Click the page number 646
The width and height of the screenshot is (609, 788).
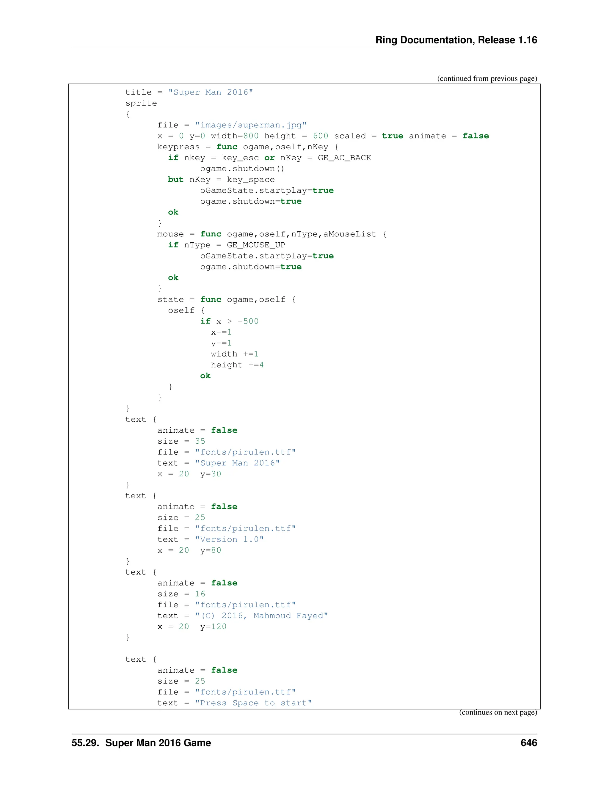(528, 743)
